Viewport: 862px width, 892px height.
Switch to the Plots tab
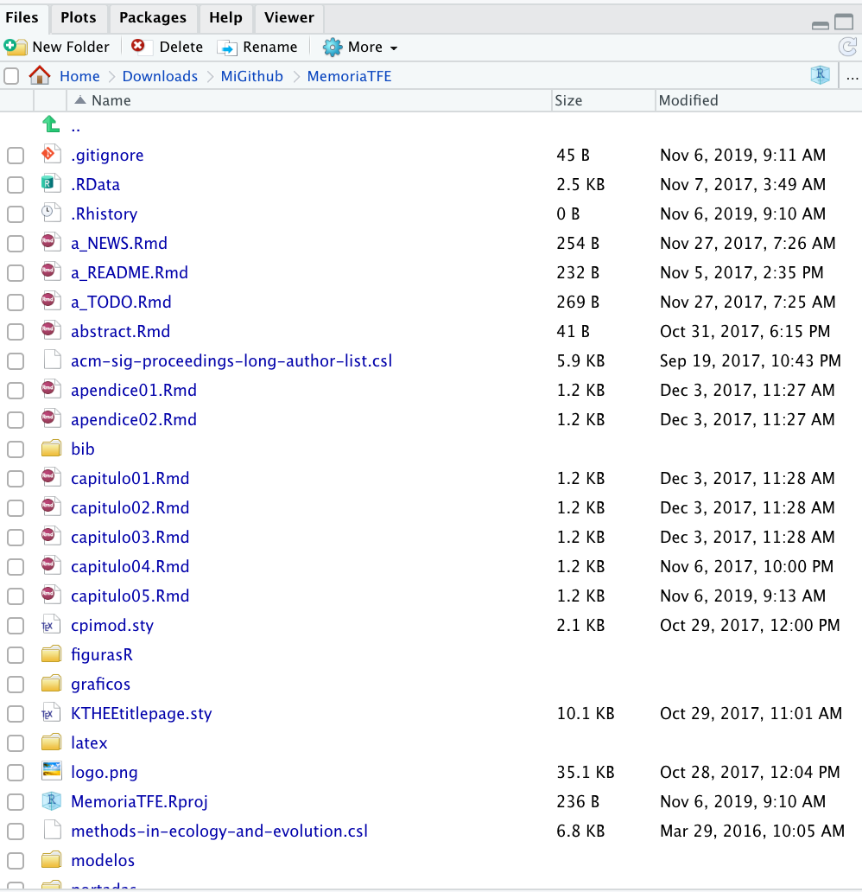point(78,17)
